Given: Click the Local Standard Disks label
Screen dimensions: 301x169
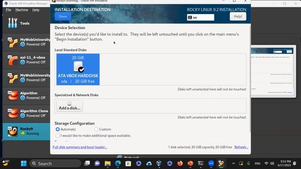Looking at the screenshot, I should 71,50.
